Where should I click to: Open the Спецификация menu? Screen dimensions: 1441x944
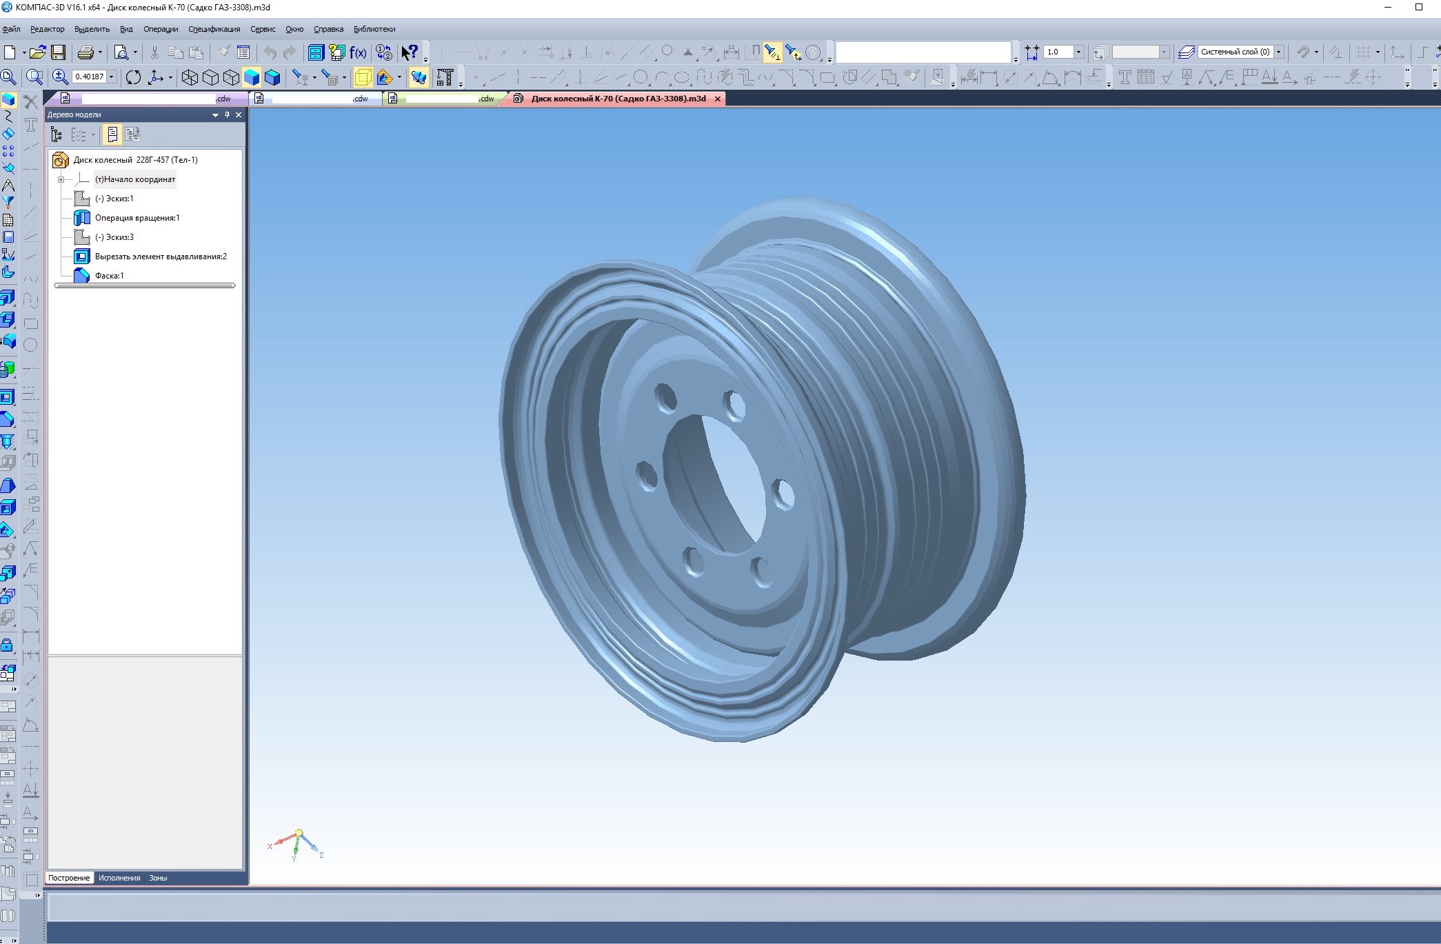pos(214,29)
